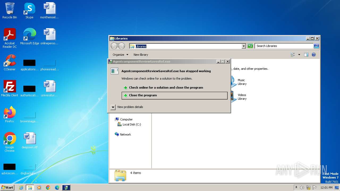The image size is (340, 191).
Task: Launch Skype from the desktop
Action: (29, 11)
